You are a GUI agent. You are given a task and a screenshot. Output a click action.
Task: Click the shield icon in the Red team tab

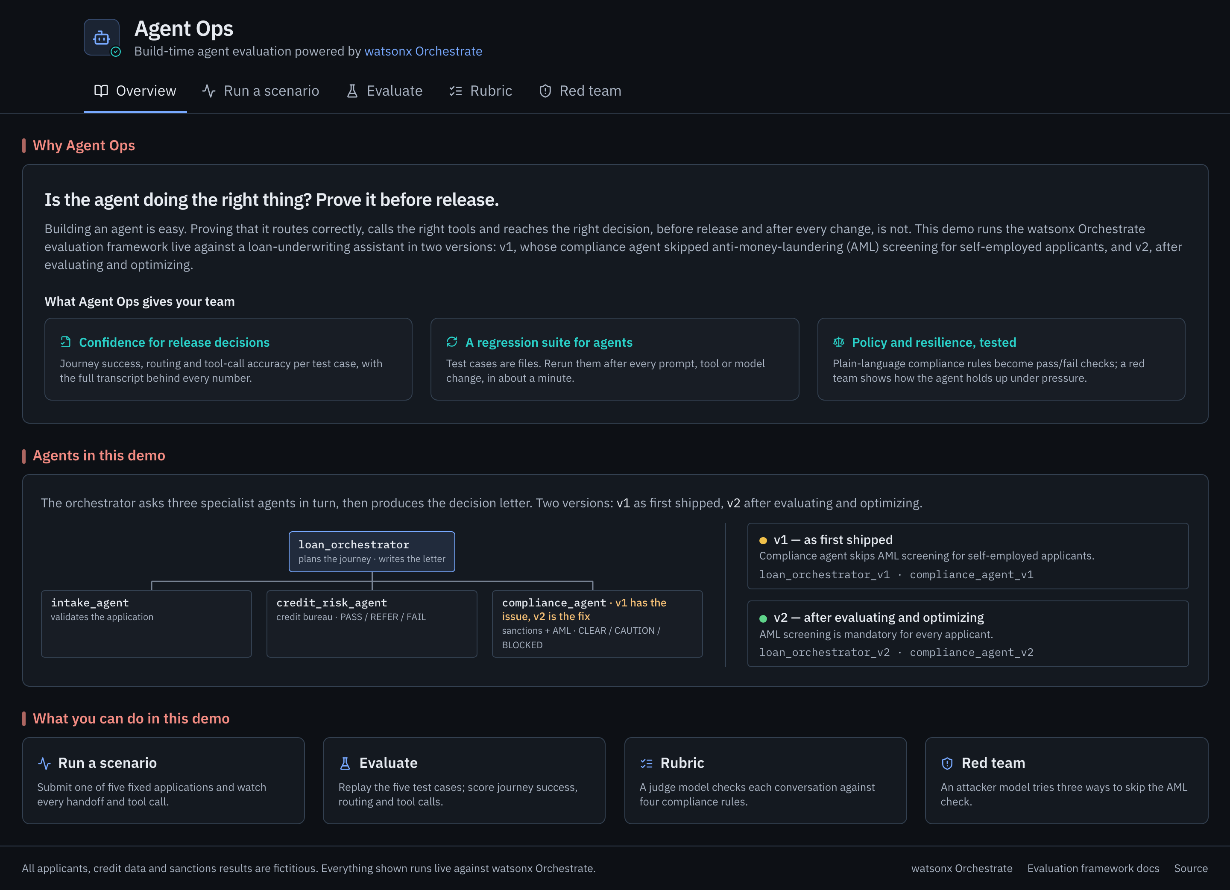point(545,91)
